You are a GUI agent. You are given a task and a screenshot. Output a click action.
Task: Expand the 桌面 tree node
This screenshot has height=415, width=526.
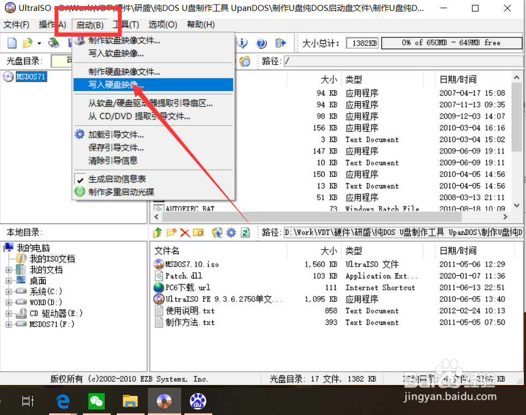pyautogui.click(x=9, y=281)
